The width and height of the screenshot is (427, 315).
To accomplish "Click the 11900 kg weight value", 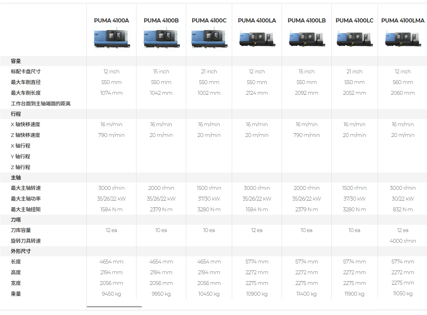I will pyautogui.click(x=354, y=294).
